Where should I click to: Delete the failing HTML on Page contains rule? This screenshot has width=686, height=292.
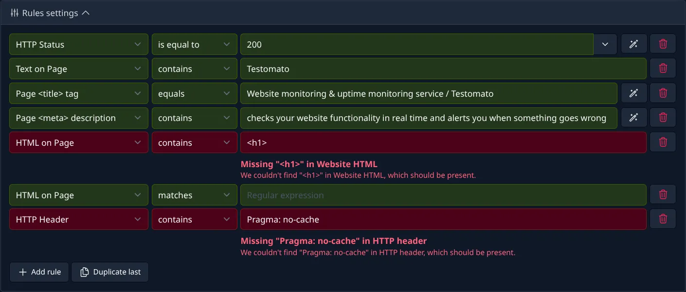click(663, 142)
